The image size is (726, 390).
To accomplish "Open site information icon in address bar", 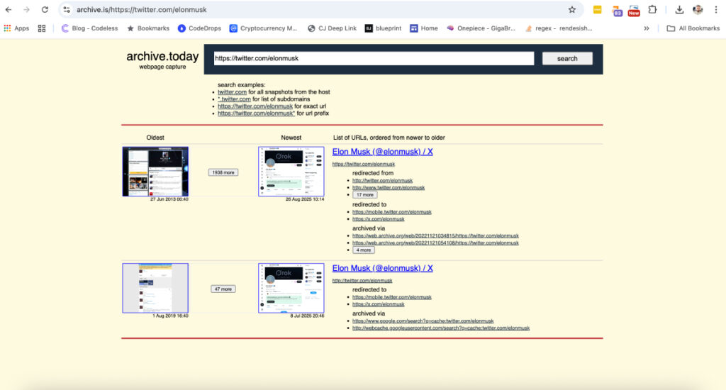I will coord(67,10).
